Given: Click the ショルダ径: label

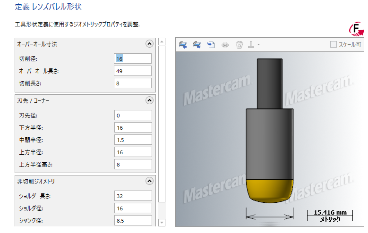Looking at the screenshot, I should tap(31, 208).
